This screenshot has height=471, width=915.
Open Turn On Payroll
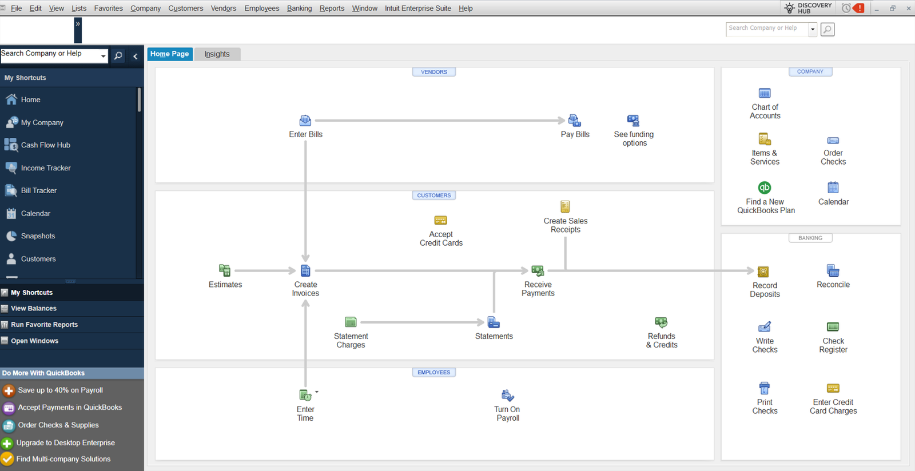click(x=507, y=395)
